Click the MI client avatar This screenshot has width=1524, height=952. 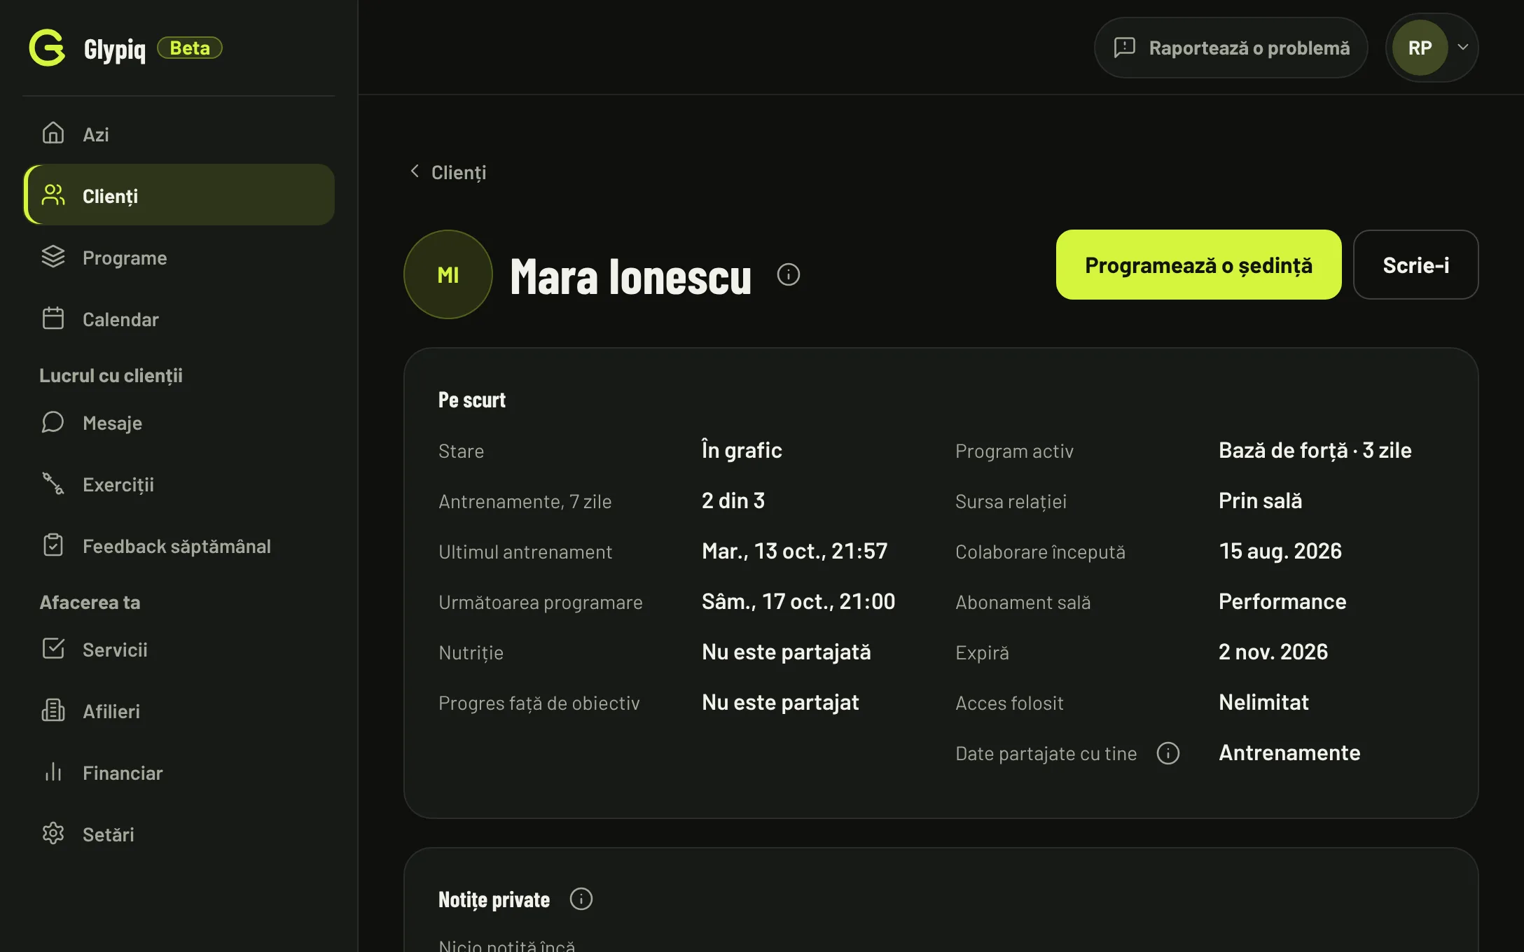[x=448, y=274]
